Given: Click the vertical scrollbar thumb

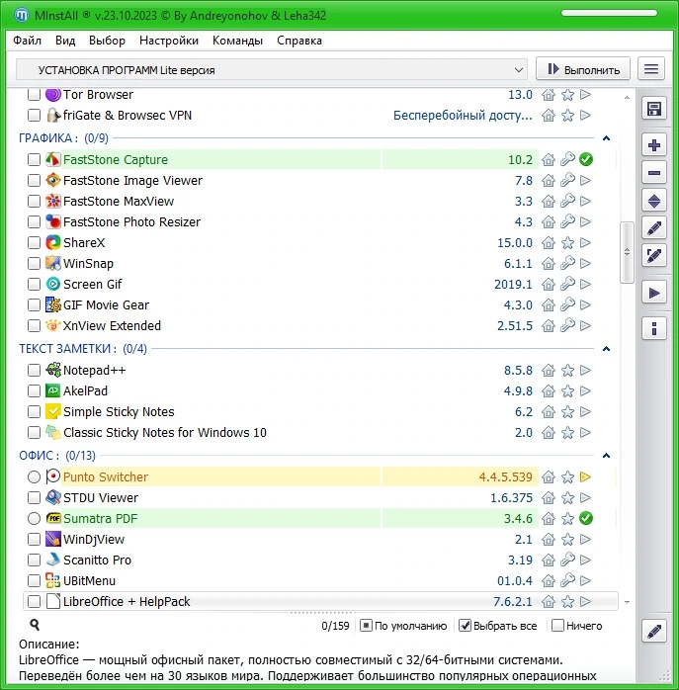Looking at the screenshot, I should [627, 252].
